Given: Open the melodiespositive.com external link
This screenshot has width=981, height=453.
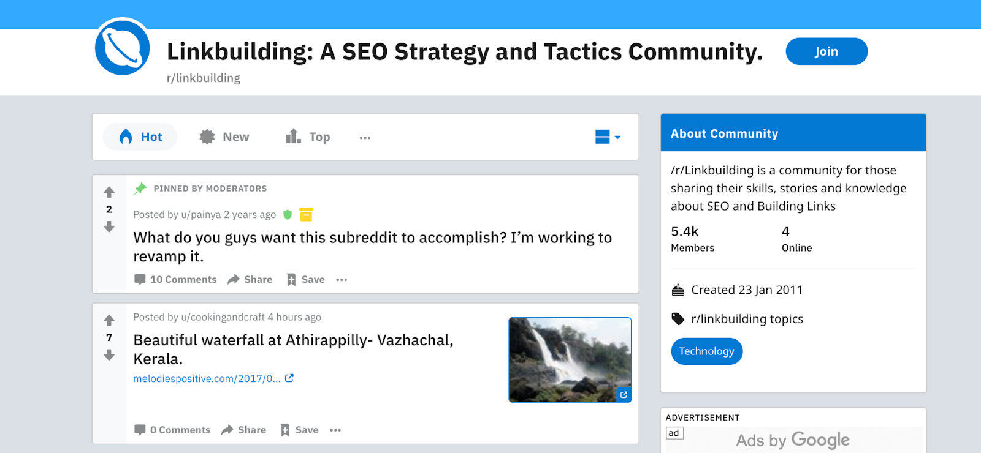Looking at the screenshot, I should point(207,379).
